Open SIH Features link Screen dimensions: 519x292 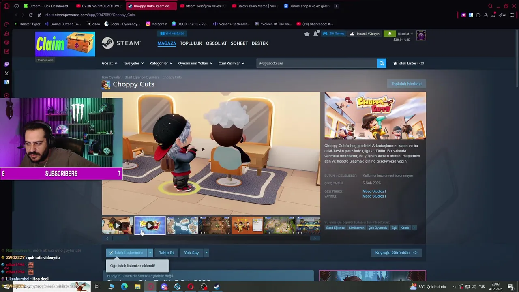172,34
